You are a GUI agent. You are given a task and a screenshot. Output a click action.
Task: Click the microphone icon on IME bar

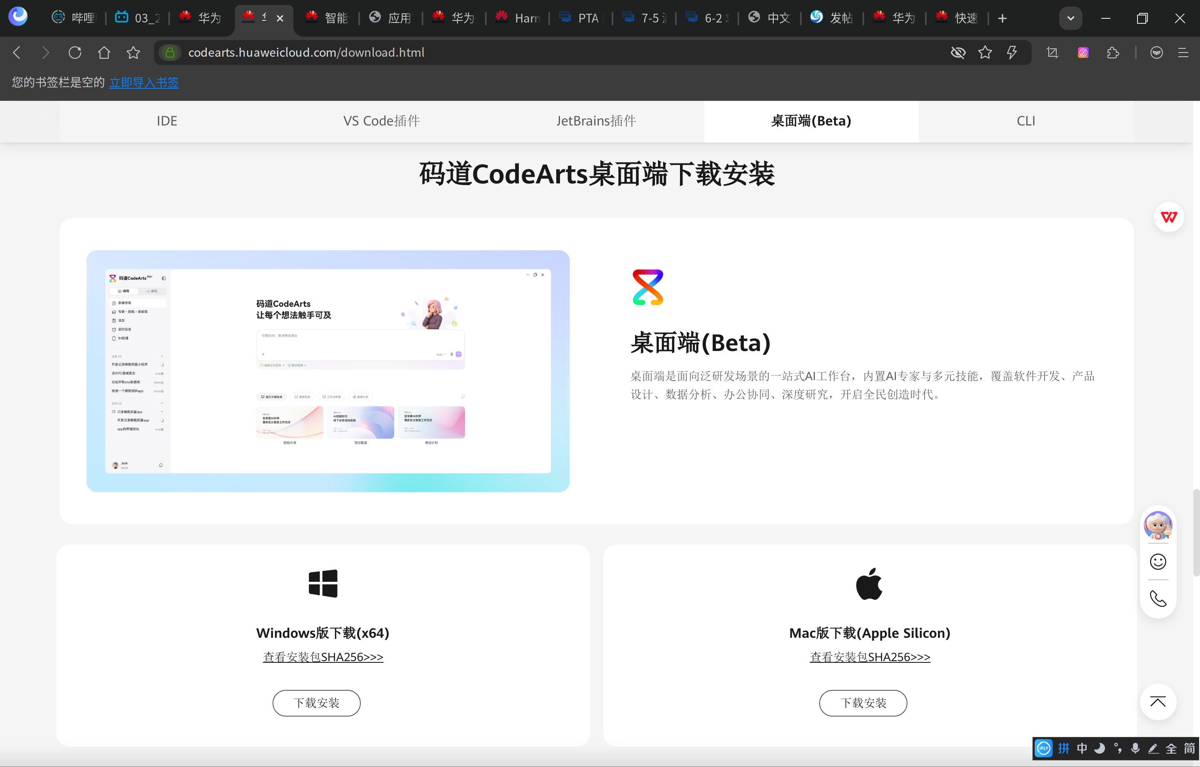1135,748
